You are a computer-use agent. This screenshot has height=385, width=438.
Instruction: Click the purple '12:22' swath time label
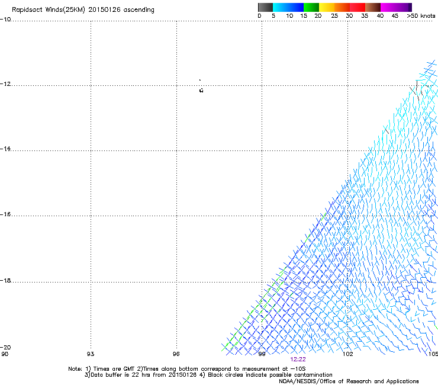pyautogui.click(x=298, y=360)
